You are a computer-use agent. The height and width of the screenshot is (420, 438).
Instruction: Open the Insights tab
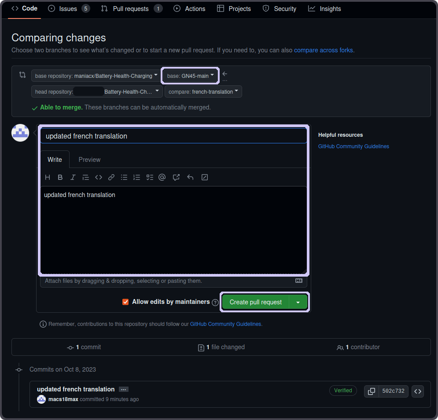324,9
